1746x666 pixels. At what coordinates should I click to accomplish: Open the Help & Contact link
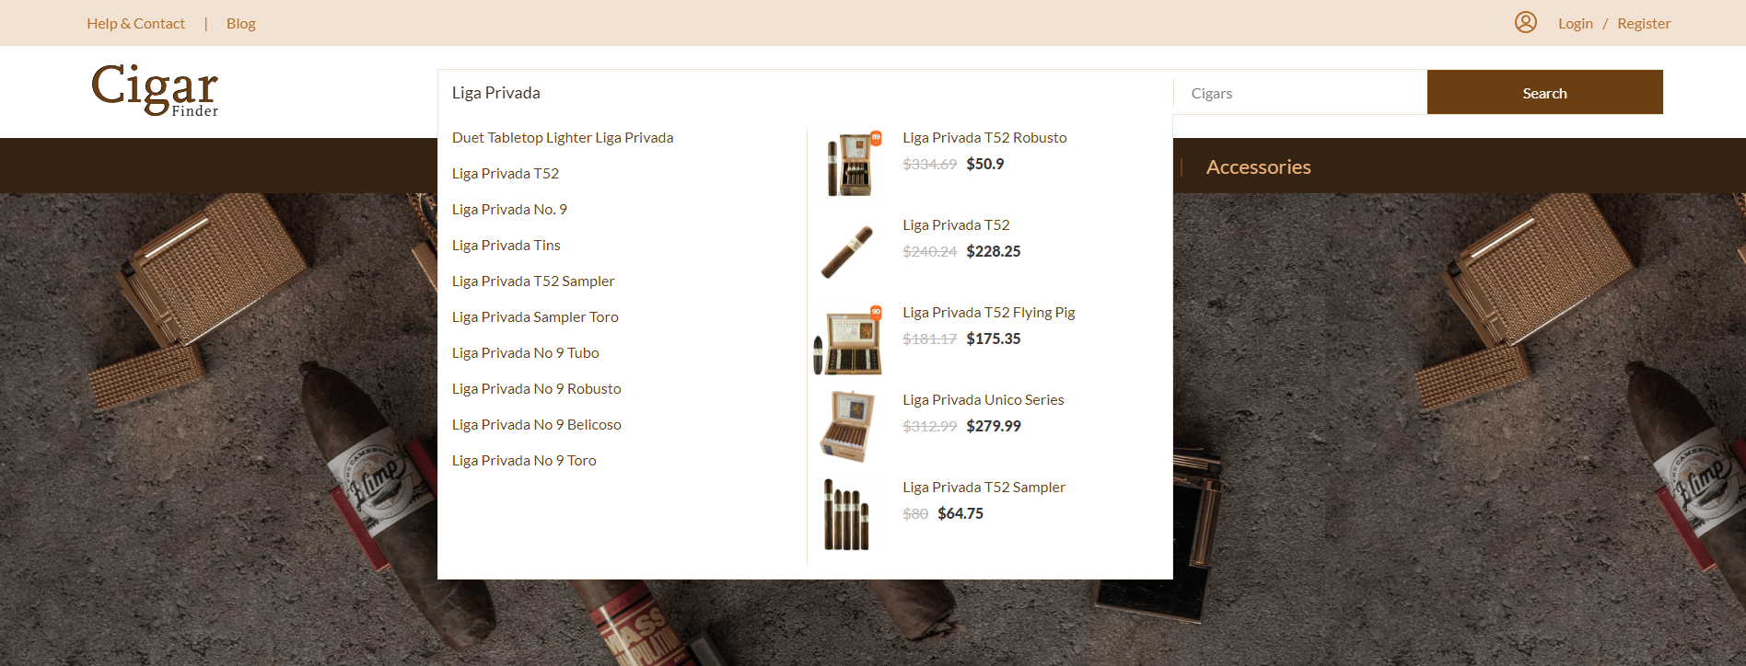point(135,23)
